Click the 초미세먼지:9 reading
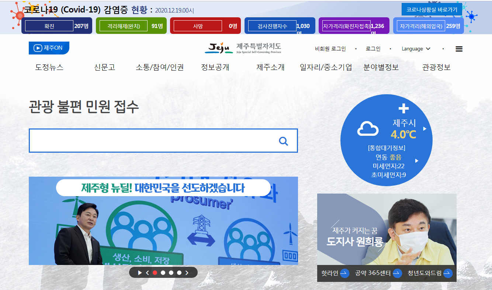492x290 pixels. point(388,175)
